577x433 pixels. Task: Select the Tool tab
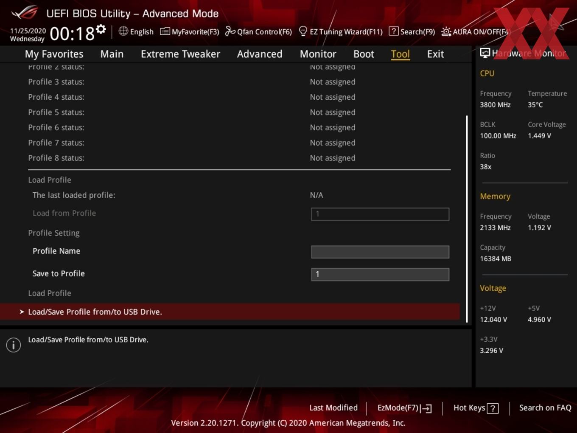[x=400, y=54]
